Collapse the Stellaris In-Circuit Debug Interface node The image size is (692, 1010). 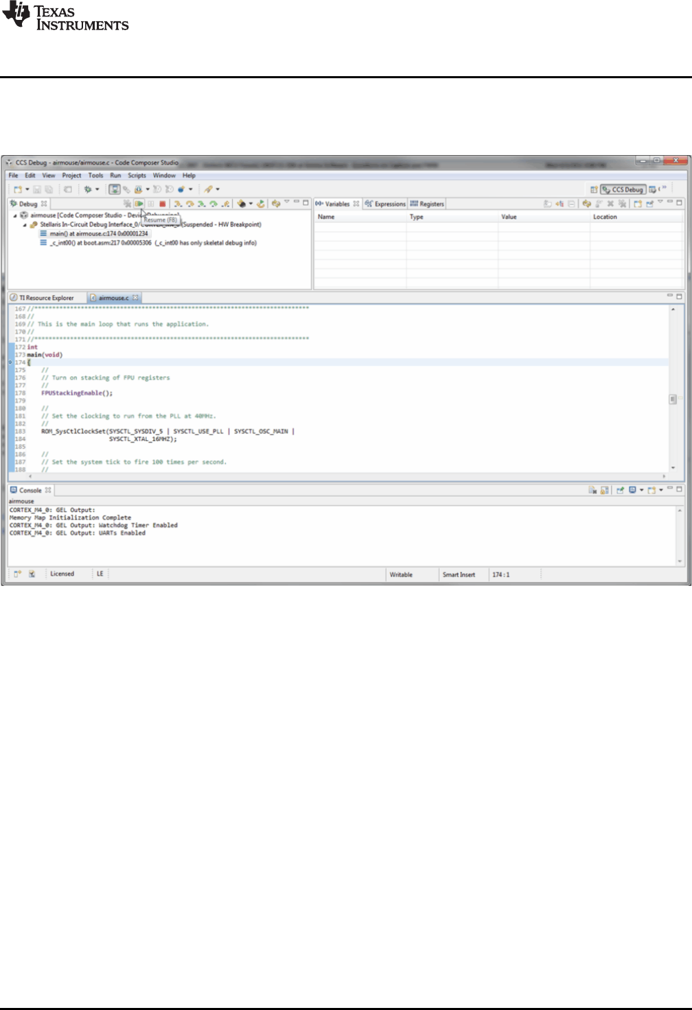pos(25,224)
